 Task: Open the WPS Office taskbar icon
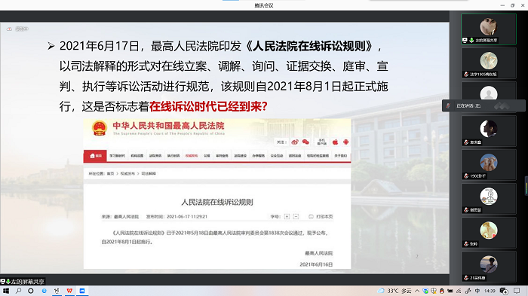click(x=69, y=291)
